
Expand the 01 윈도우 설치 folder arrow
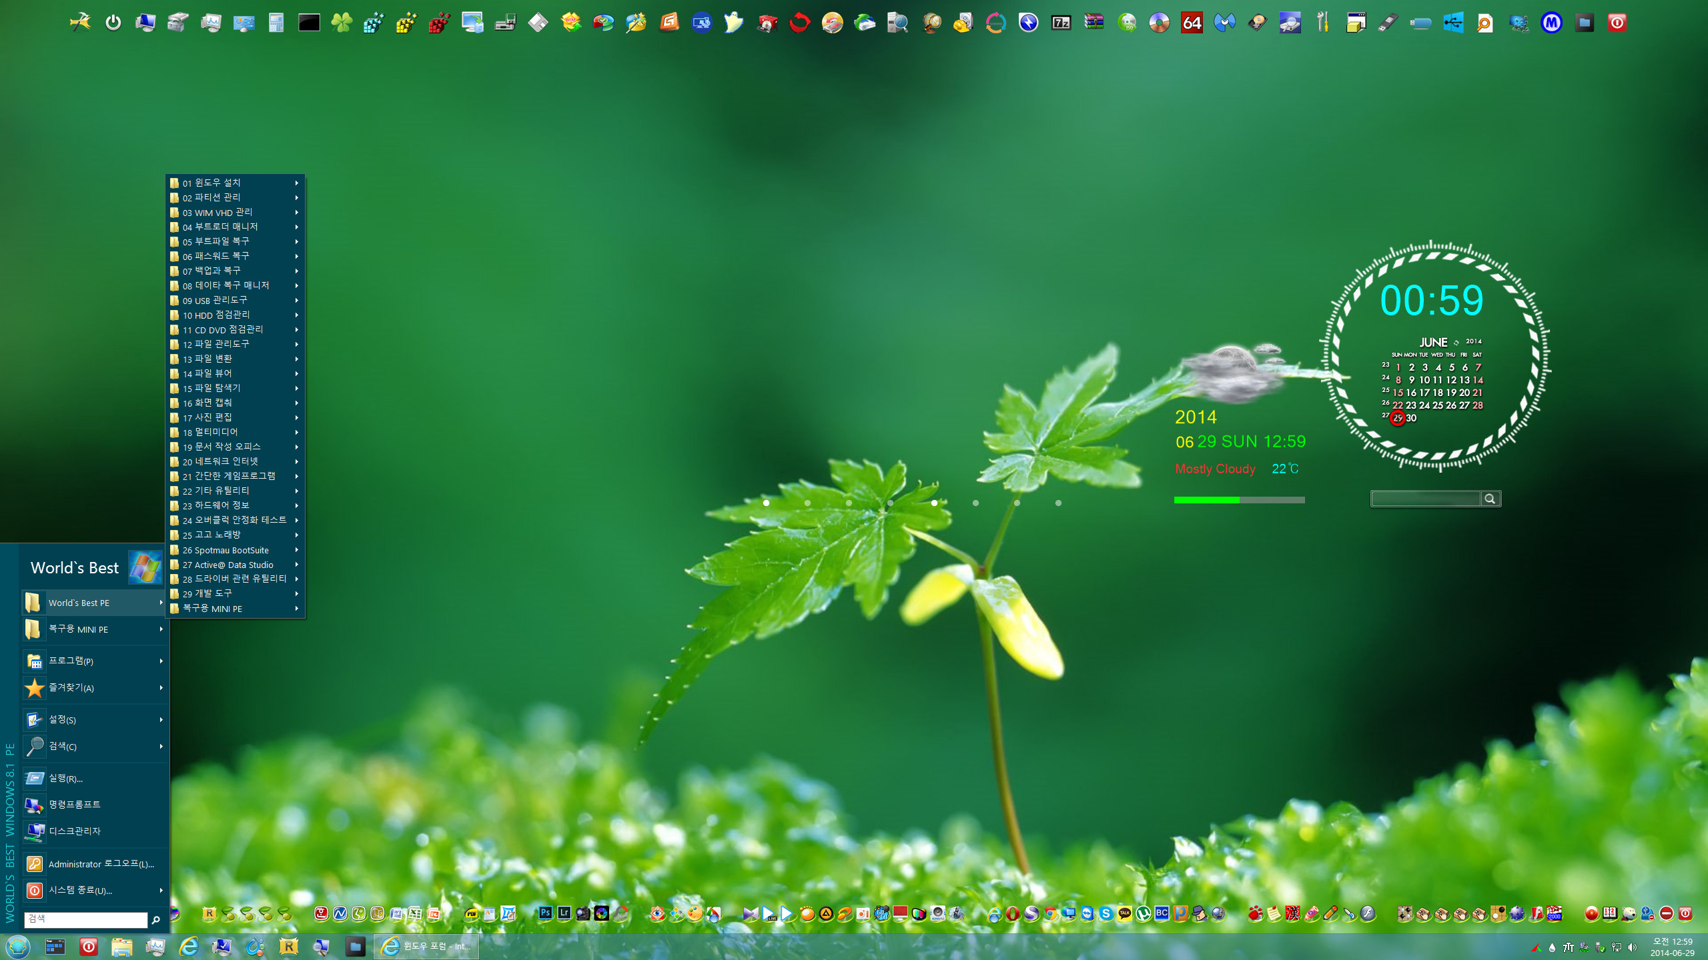pyautogui.click(x=296, y=183)
